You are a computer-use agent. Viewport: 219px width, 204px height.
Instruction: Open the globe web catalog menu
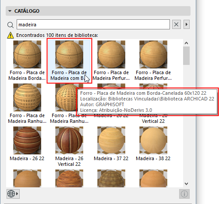(13, 194)
